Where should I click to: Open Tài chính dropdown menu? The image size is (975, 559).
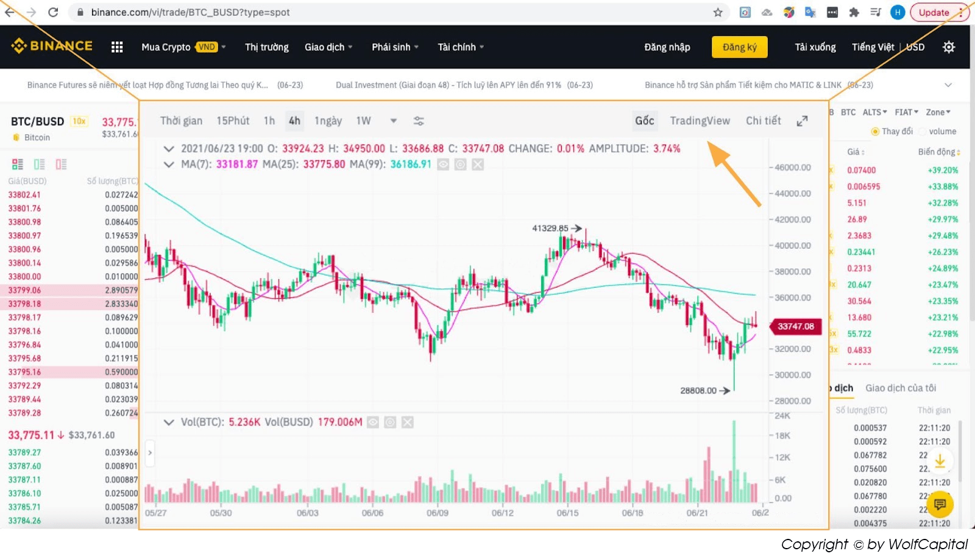click(461, 47)
